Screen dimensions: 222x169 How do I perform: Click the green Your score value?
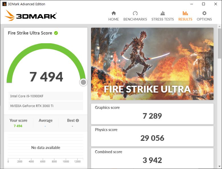click(18, 126)
